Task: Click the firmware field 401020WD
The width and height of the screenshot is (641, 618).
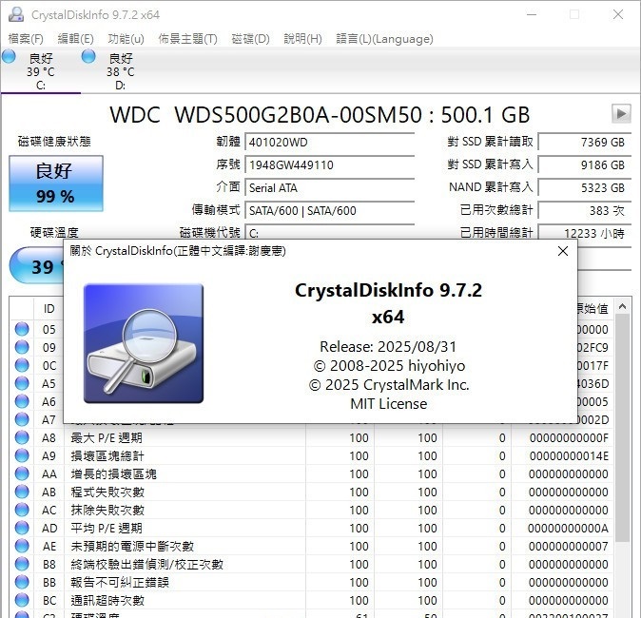Action: (329, 143)
